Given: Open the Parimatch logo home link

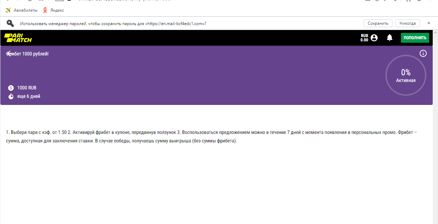Looking at the screenshot, I should tap(18, 38).
